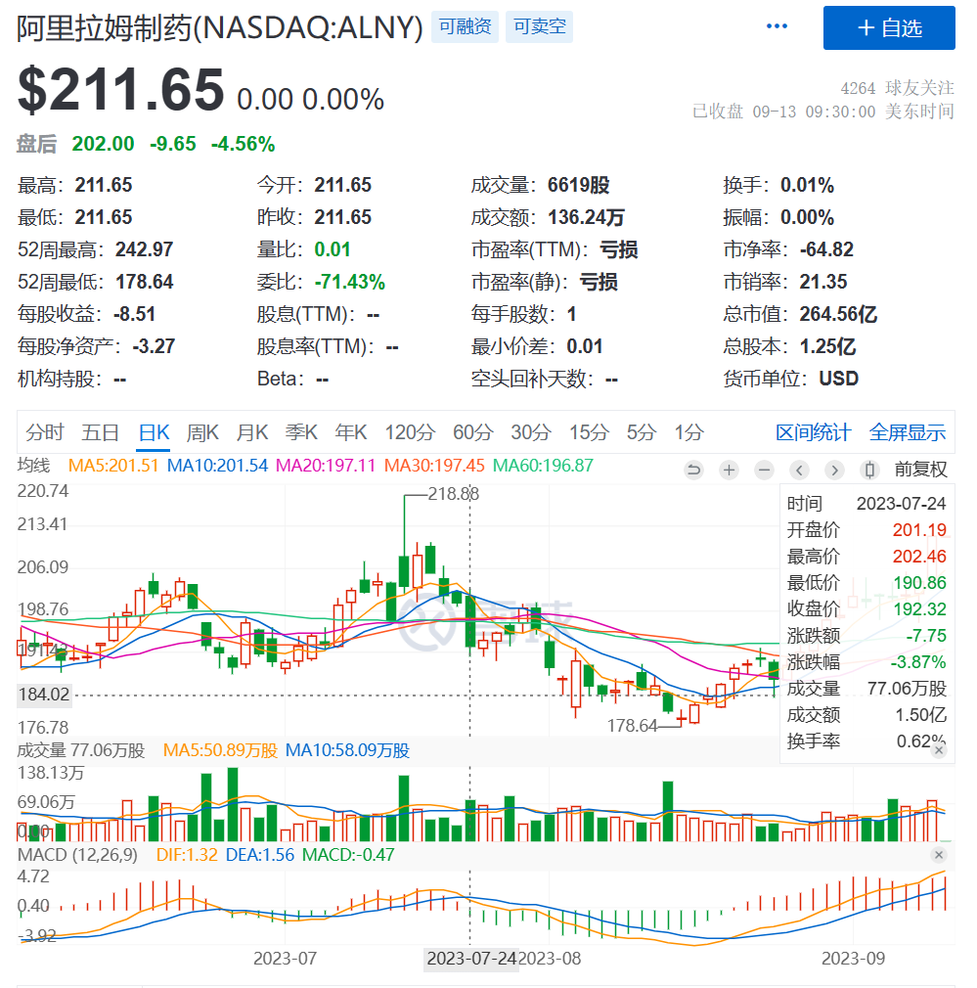Switch to the 60分 interval tab
This screenshot has width=977, height=988.
473,432
